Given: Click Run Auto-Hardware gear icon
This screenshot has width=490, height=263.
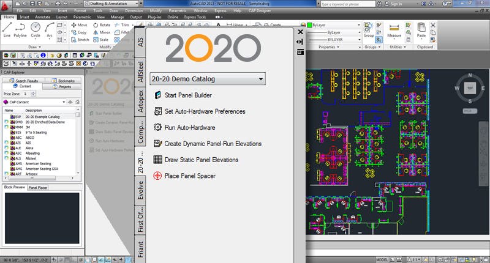Looking at the screenshot, I should (x=158, y=127).
